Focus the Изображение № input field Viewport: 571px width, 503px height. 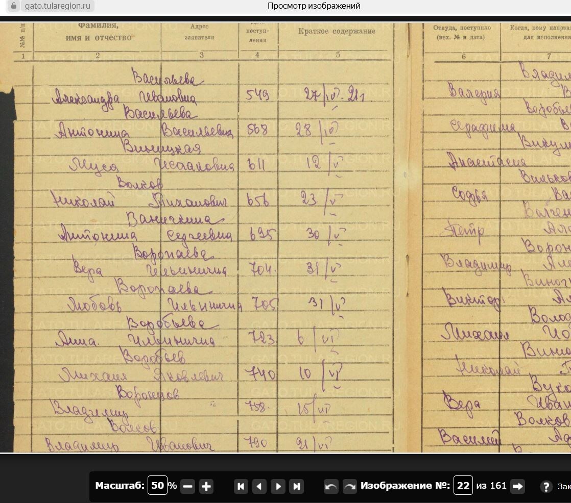click(463, 485)
